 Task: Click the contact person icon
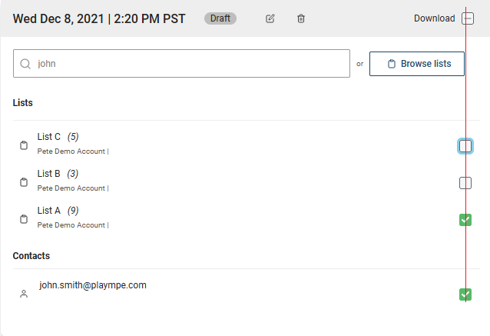24,294
